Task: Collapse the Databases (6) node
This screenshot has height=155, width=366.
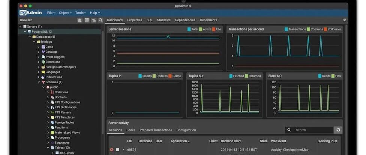Action: [x=30, y=37]
